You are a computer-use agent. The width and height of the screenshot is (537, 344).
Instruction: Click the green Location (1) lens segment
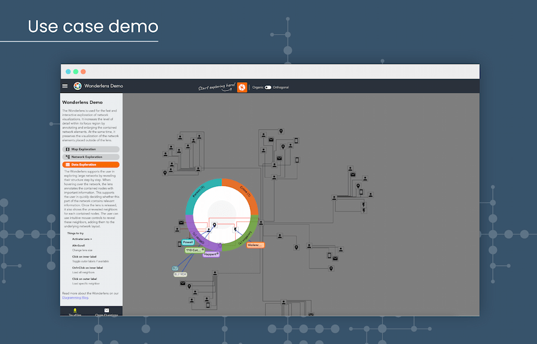[245, 237]
